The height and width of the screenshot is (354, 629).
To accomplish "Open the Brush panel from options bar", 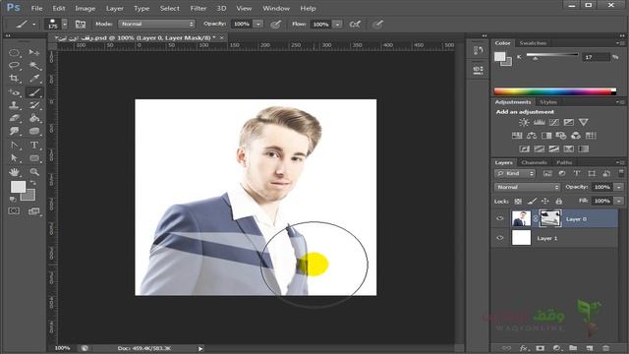I will pyautogui.click(x=81, y=24).
